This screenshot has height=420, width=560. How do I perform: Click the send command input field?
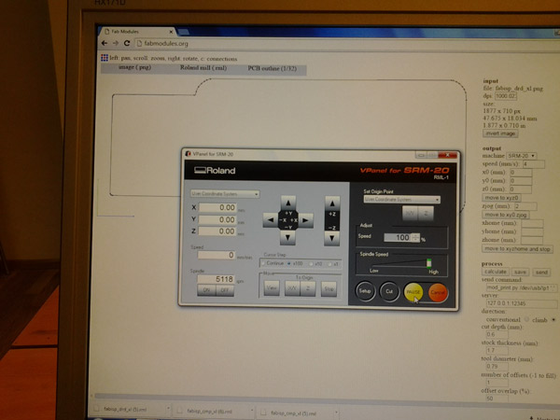point(522,287)
